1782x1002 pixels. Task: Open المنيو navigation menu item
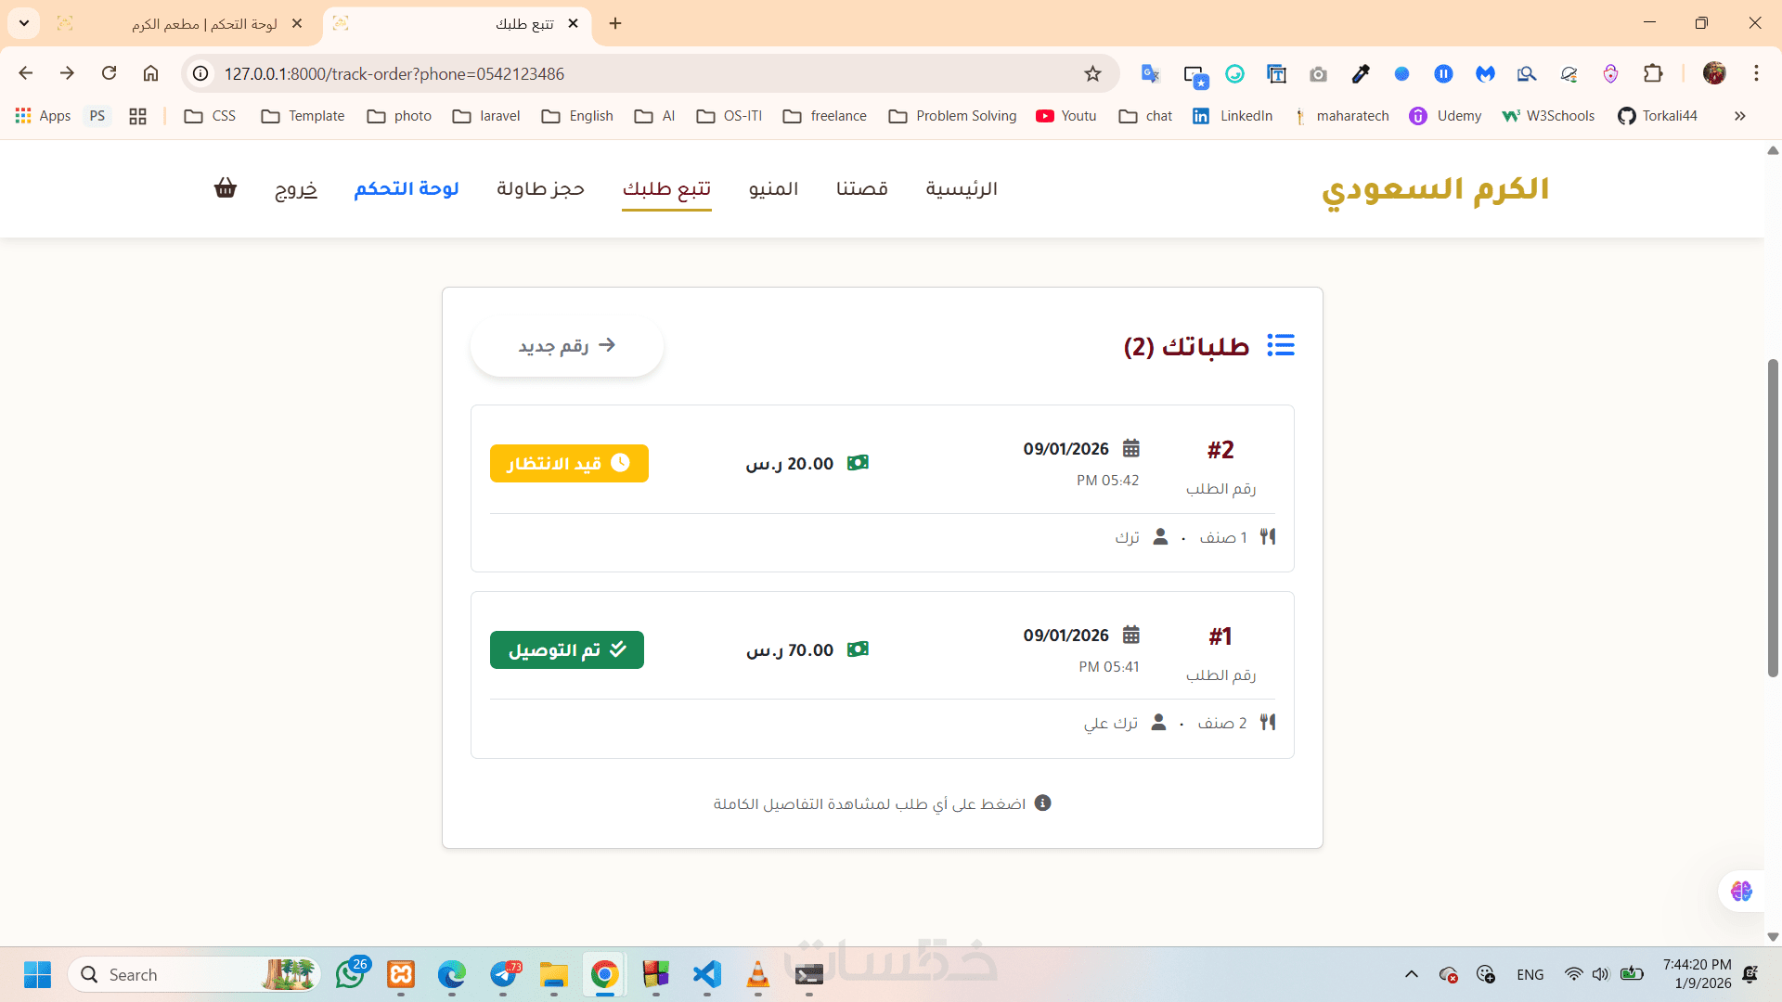pos(773,188)
